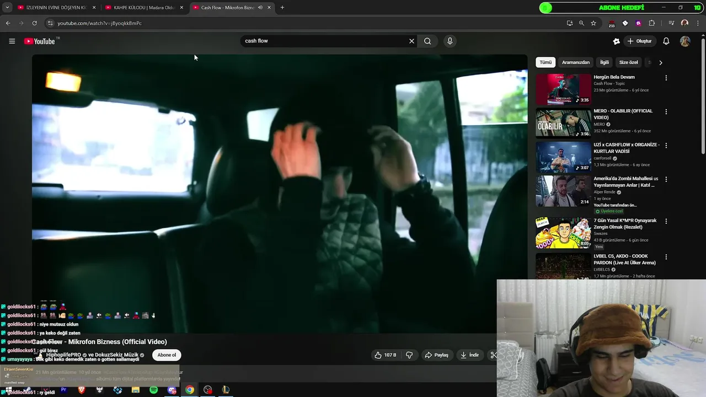Viewport: 706px width, 397px height.
Task: Open the YouTube account avatar menu
Action: coord(685,41)
